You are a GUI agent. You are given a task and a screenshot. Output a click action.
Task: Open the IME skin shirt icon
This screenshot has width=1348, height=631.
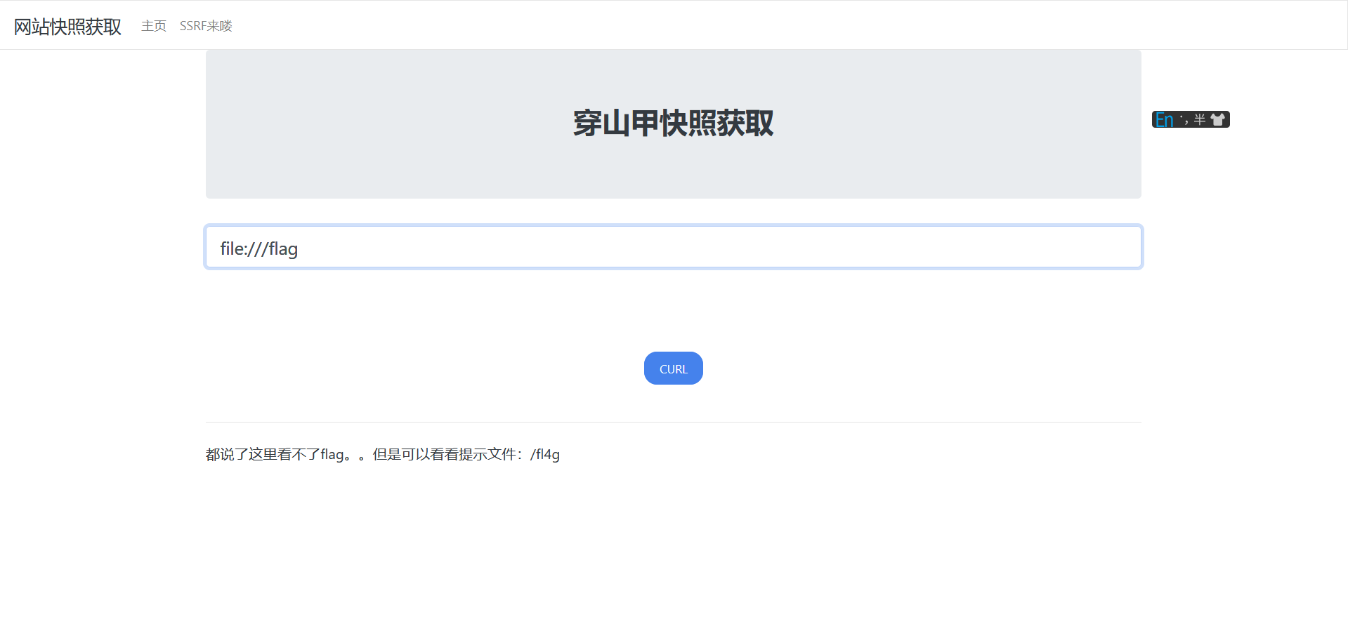[1218, 120]
